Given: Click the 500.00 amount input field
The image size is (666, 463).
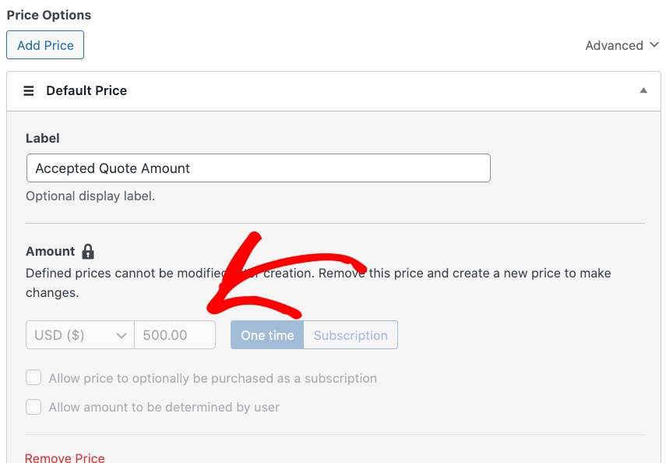Looking at the screenshot, I should 175,335.
